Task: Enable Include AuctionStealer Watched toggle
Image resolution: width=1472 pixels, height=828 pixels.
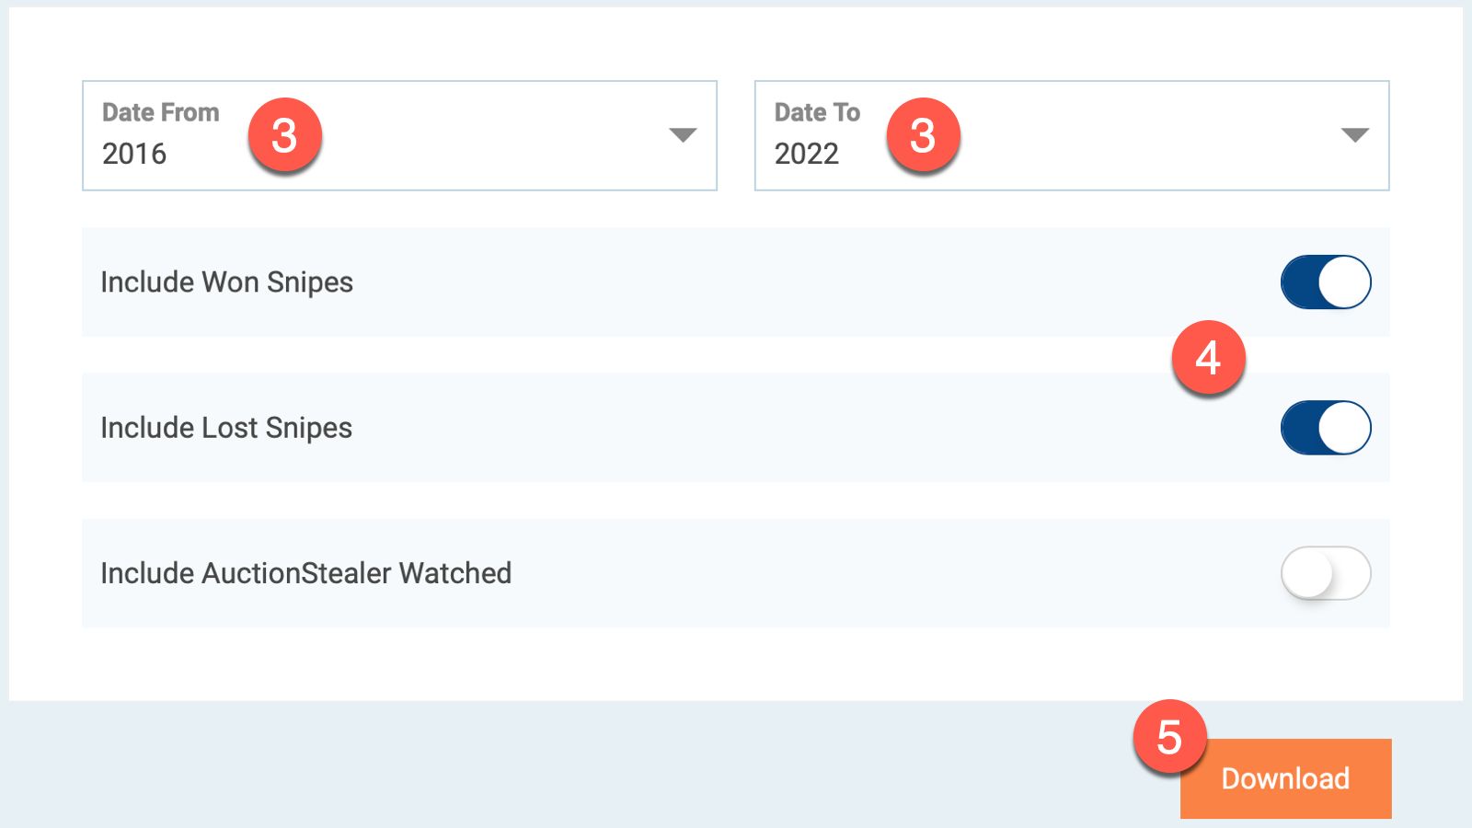Action: point(1326,573)
